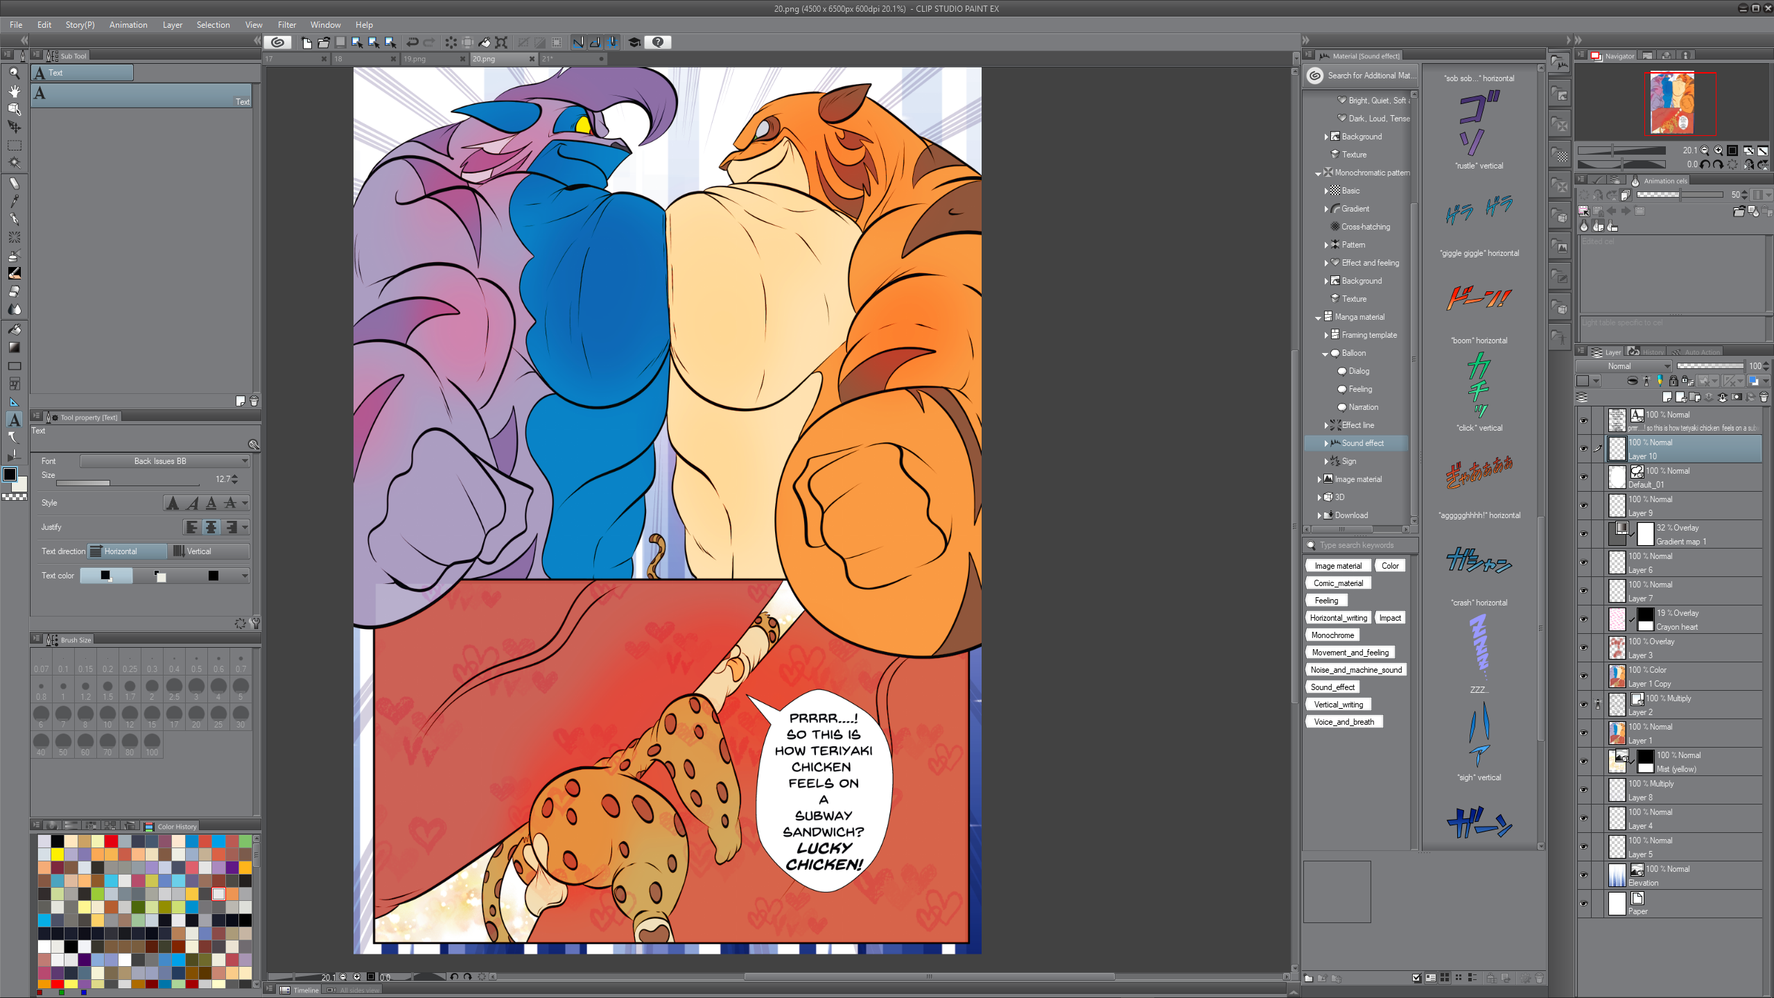The width and height of the screenshot is (1774, 998).
Task: Select the Auto select wand tool
Action: pyautogui.click(x=14, y=163)
